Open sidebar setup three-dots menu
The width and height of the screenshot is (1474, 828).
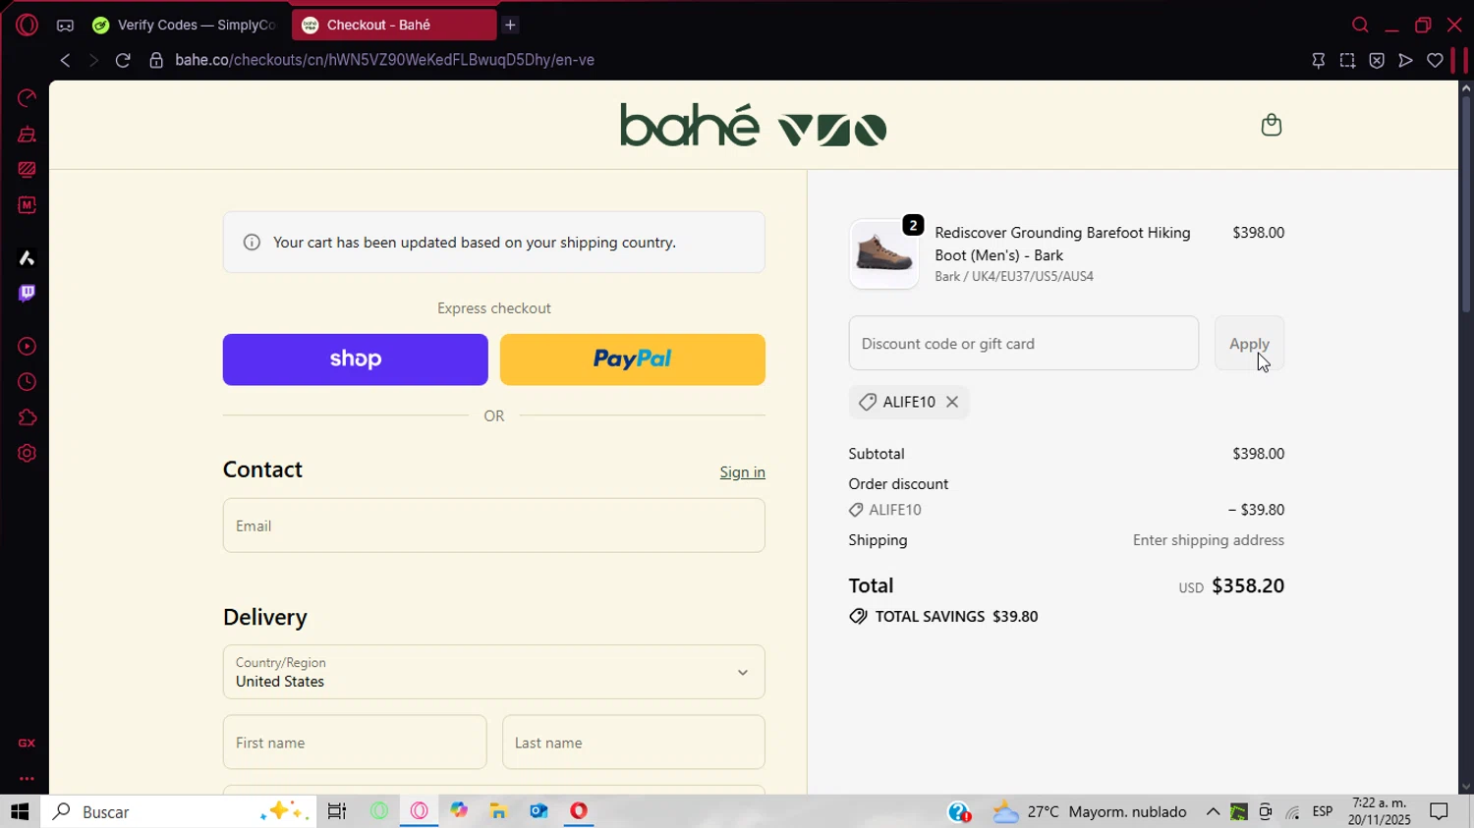click(x=27, y=778)
